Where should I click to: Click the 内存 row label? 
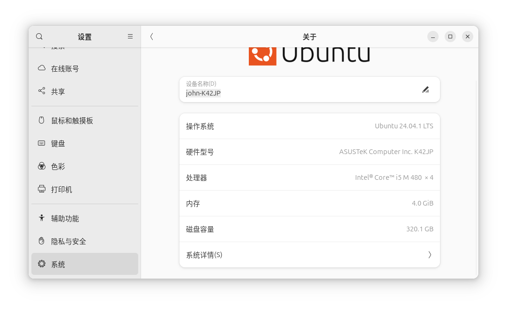(x=193, y=204)
